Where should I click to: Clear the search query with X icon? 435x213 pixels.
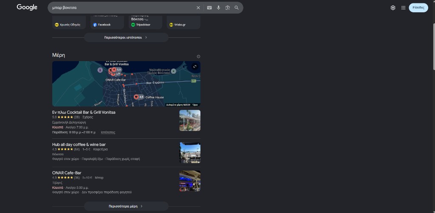tap(198, 8)
